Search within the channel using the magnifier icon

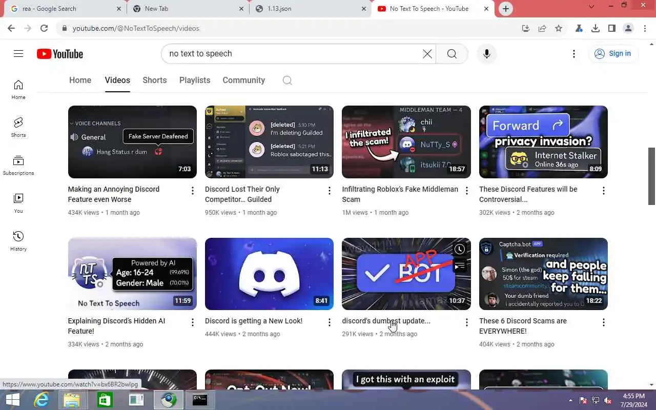pyautogui.click(x=288, y=80)
